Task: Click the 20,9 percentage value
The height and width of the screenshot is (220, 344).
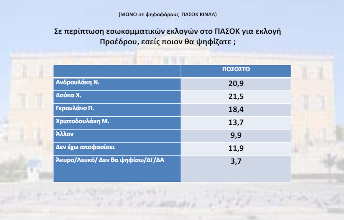Action: (236, 83)
